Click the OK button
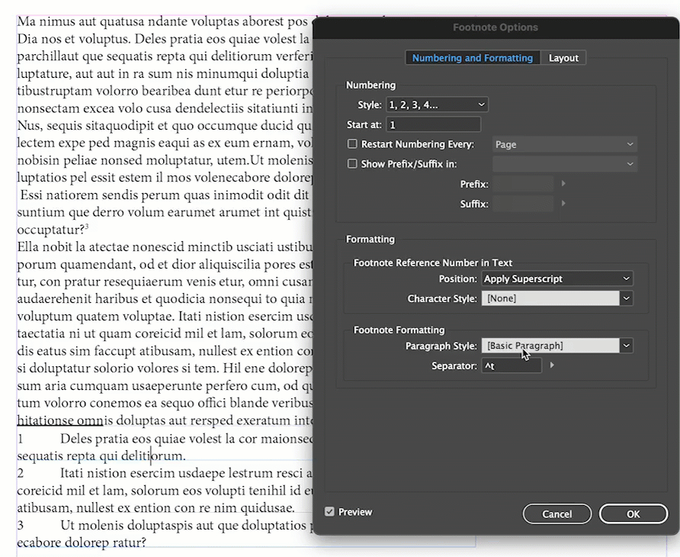 pyautogui.click(x=633, y=514)
